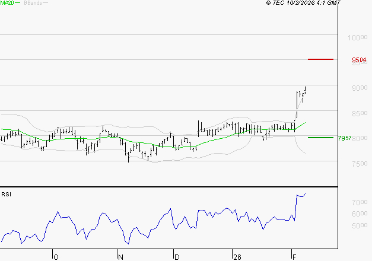Click the latest price bar near 9000
This screenshot has height=261, width=372.
coord(305,90)
